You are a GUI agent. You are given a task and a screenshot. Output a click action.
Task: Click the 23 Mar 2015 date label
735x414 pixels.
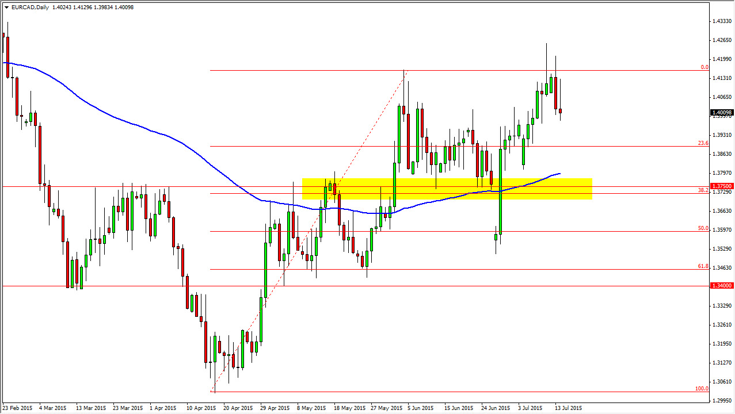point(128,408)
